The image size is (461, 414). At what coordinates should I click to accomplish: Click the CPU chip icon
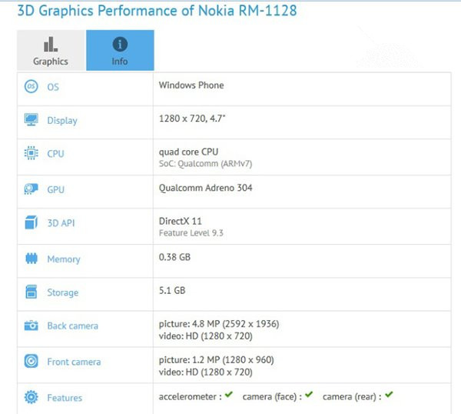(x=31, y=153)
